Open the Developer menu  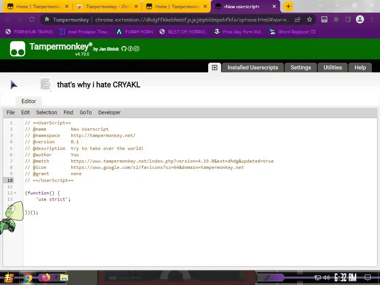109,112
